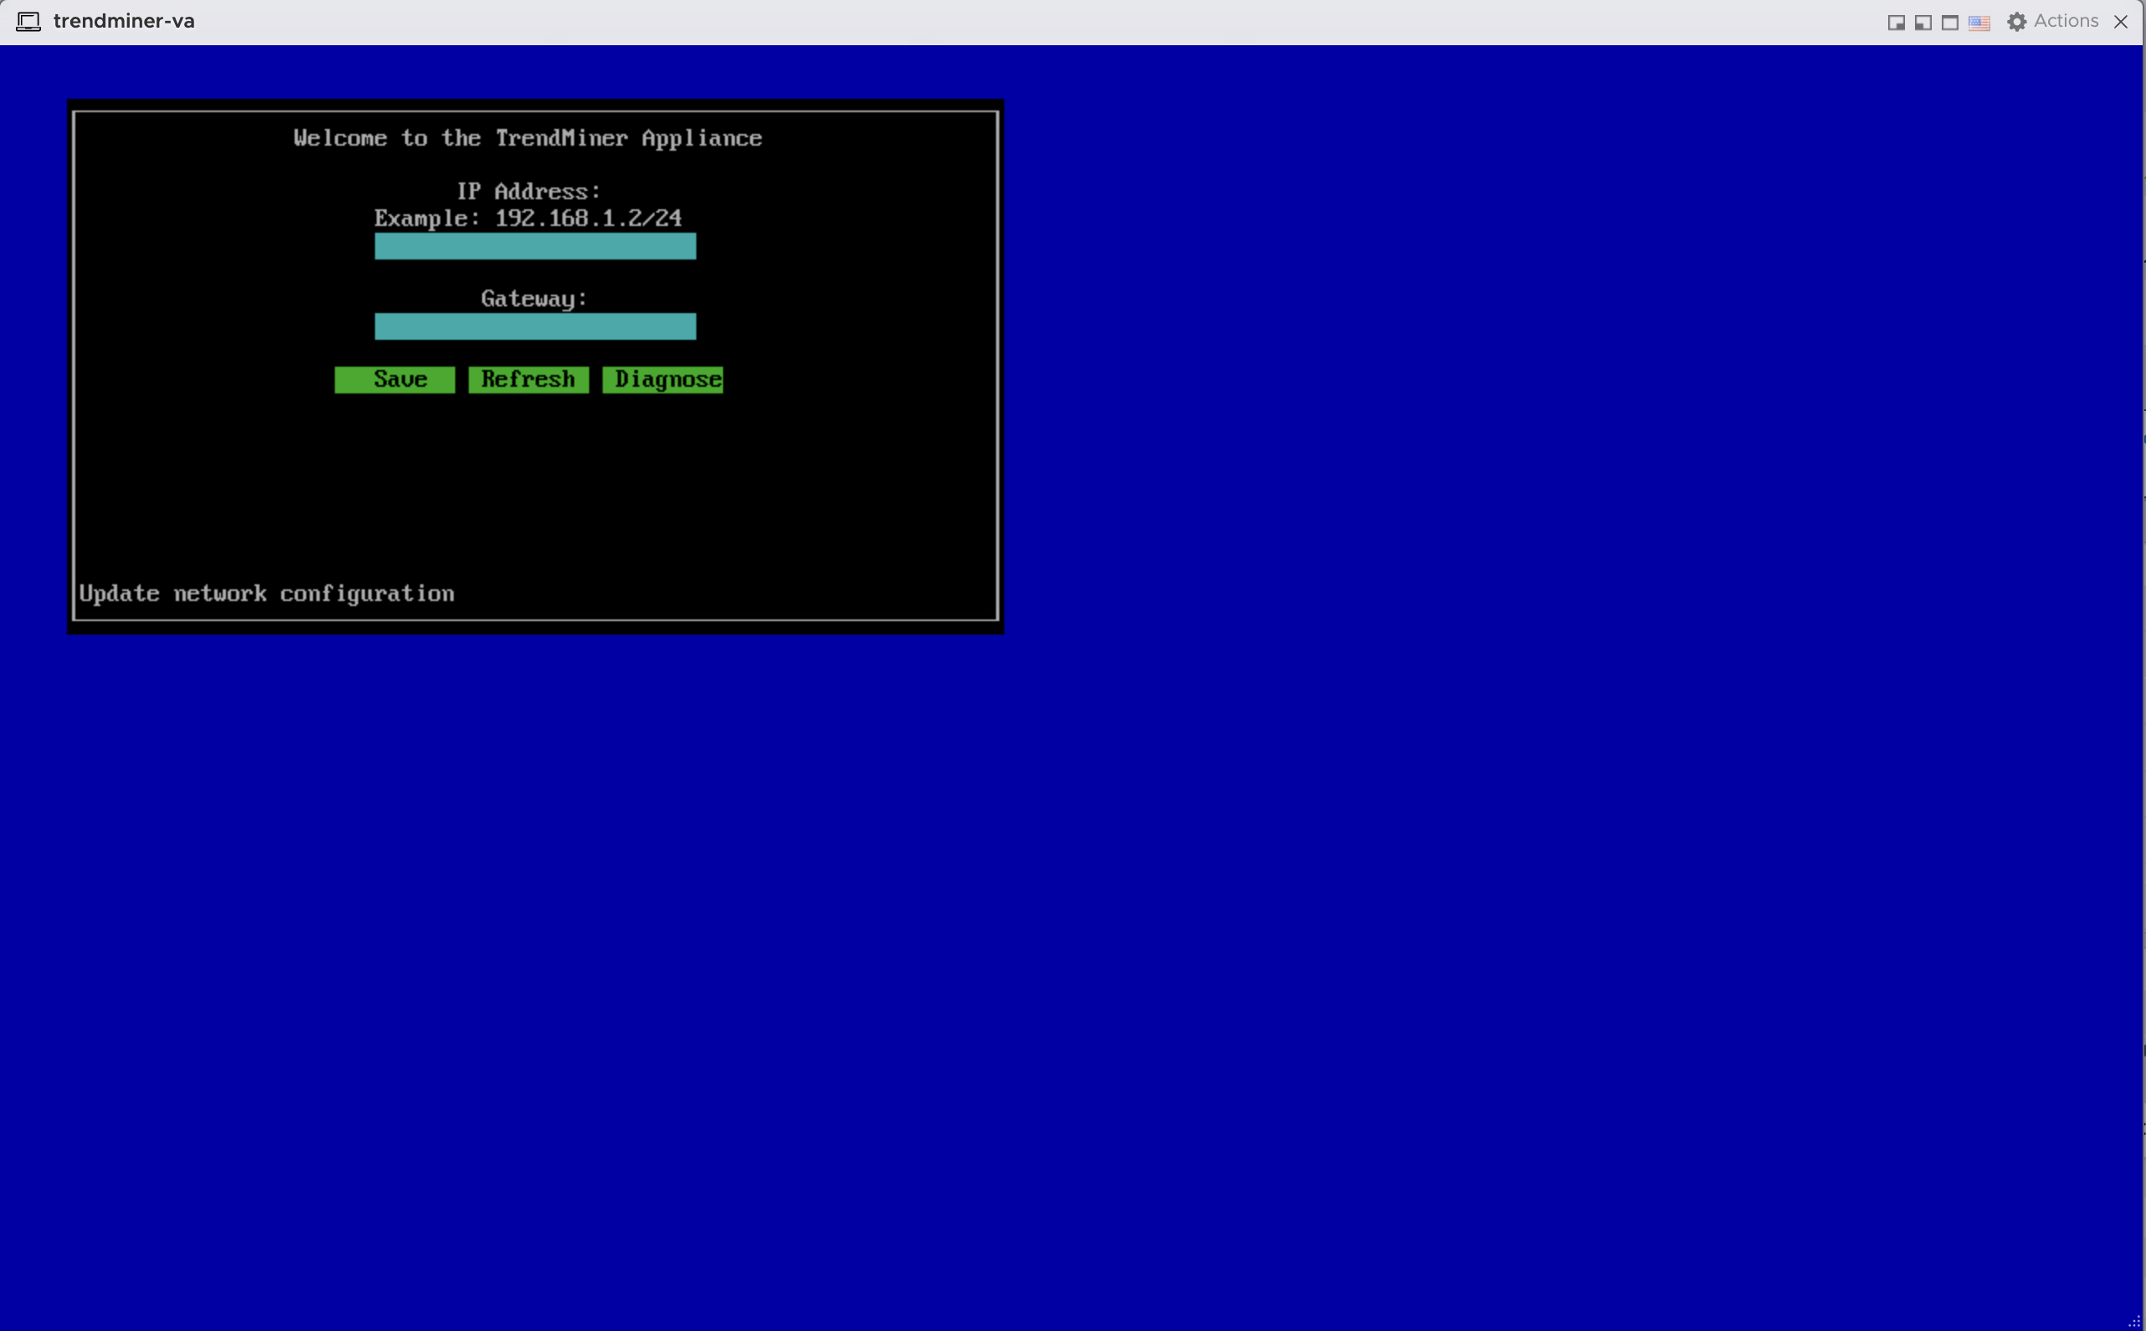Image resolution: width=2146 pixels, height=1331 pixels.
Task: Click the maximize console view icon
Action: [x=1949, y=21]
